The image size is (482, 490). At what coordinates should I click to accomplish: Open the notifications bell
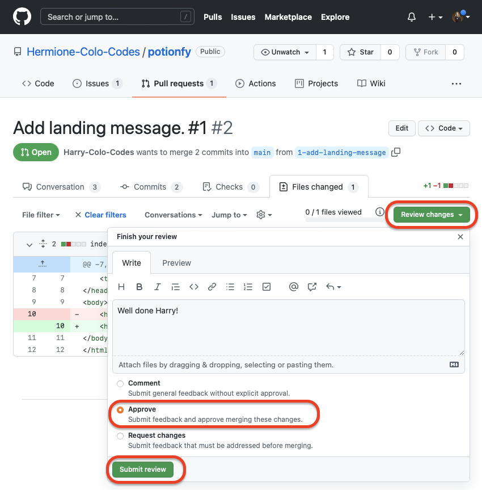pyautogui.click(x=412, y=17)
